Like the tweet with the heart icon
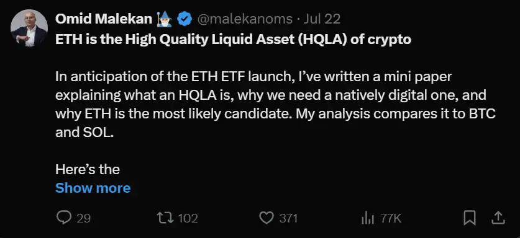The width and height of the screenshot is (520, 238). 267,218
